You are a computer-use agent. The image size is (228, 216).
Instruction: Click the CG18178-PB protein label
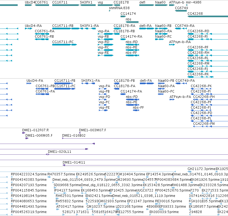[x=124, y=81]
